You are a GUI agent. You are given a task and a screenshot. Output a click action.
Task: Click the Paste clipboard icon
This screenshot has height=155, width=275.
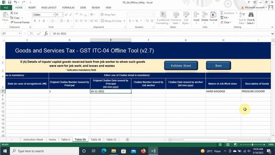click(x=5, y=15)
